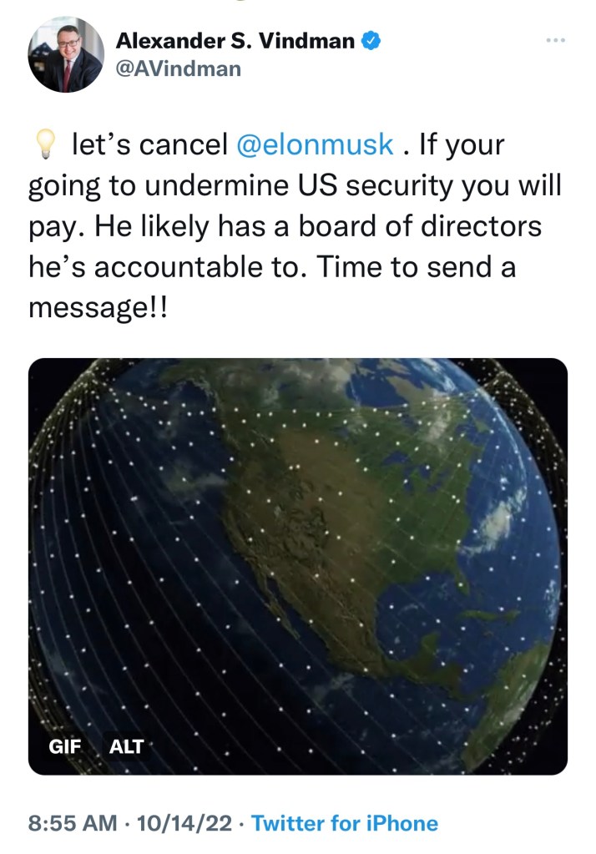596x854 pixels.
Task: Click the 8:55 AM timestamp
Action: pyautogui.click(x=73, y=823)
